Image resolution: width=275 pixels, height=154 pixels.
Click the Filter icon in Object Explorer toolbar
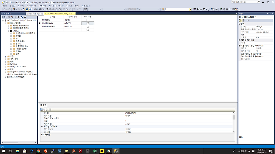18,17
